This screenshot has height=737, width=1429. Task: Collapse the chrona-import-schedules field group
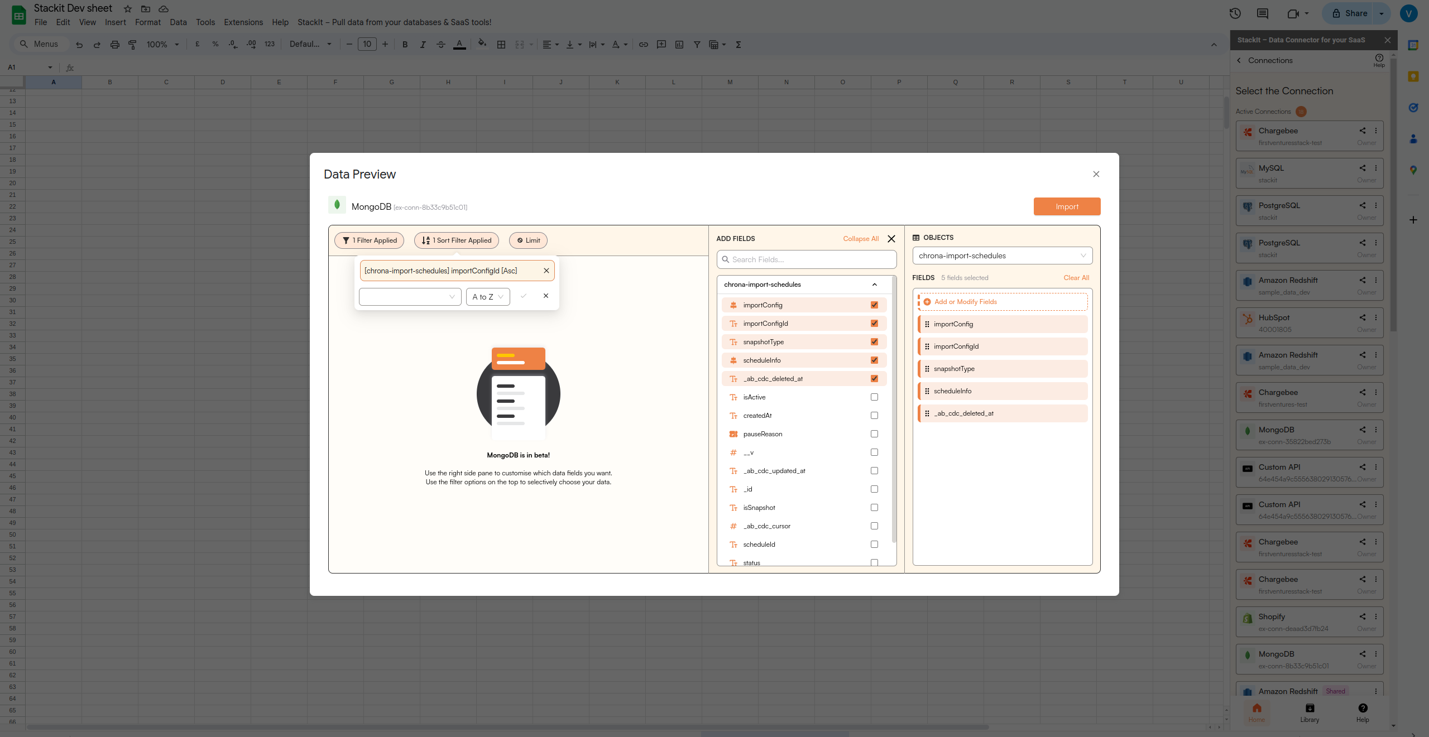point(874,285)
